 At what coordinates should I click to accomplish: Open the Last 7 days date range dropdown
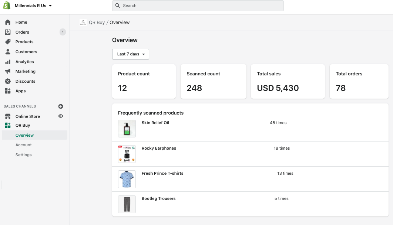click(x=131, y=54)
